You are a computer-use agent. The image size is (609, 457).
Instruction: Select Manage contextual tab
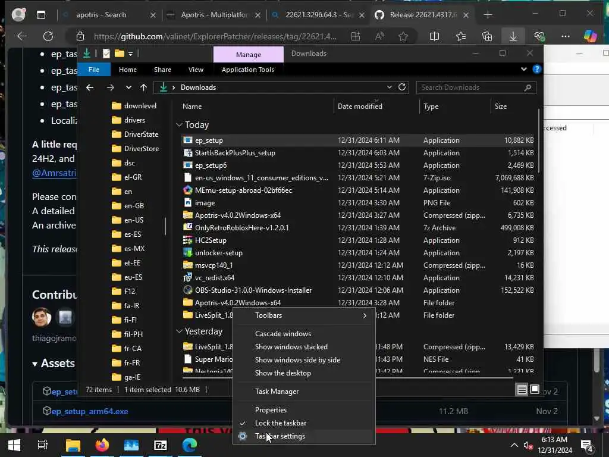click(249, 54)
